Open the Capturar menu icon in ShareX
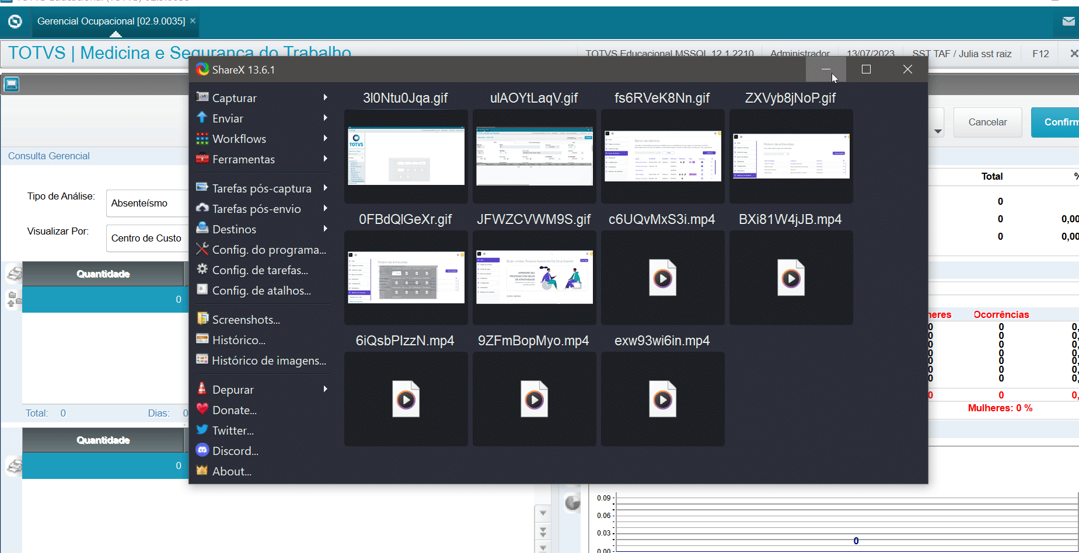The height and width of the screenshot is (553, 1079). (202, 97)
